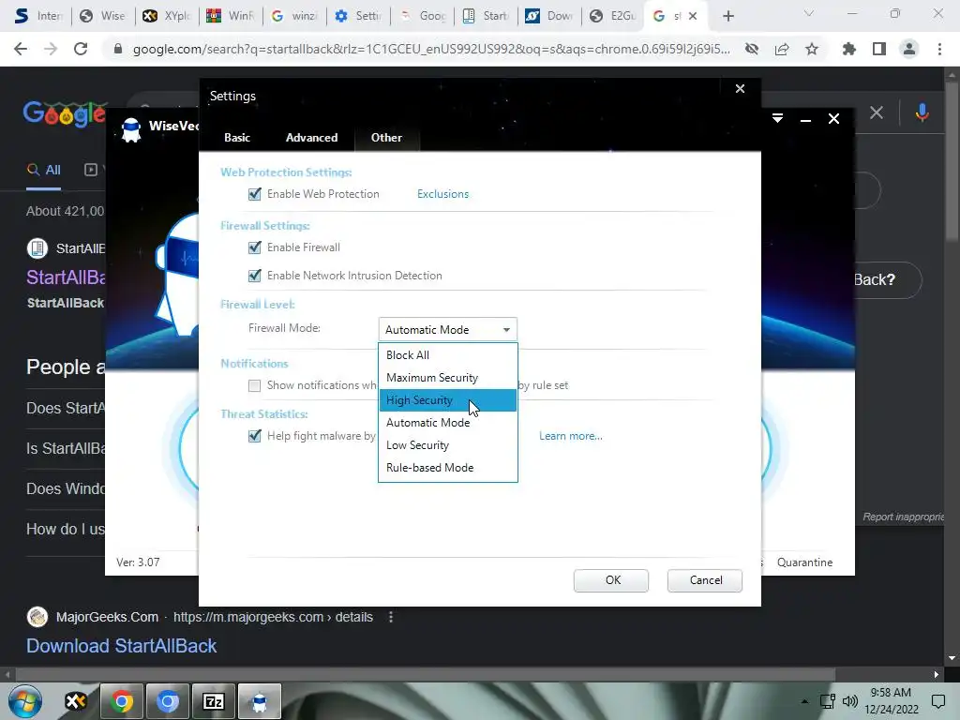Switch to the Basic settings tab
Screen dimensions: 960x720
point(237,138)
